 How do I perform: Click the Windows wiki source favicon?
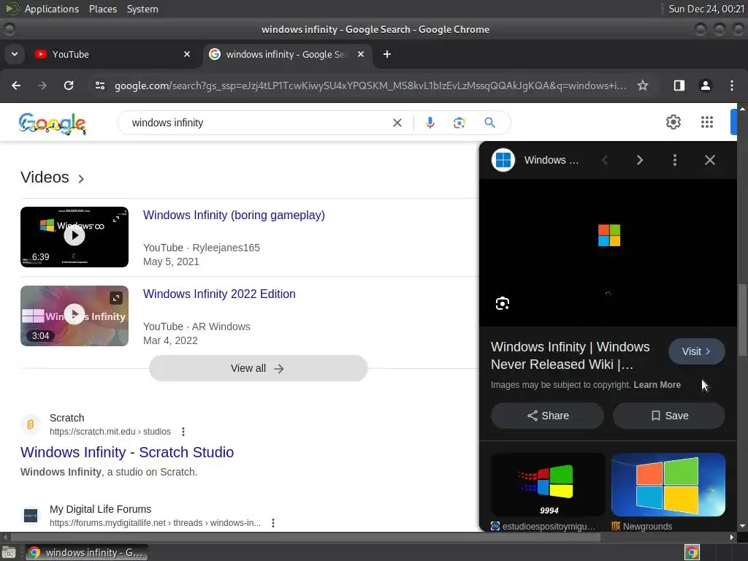[x=503, y=160]
